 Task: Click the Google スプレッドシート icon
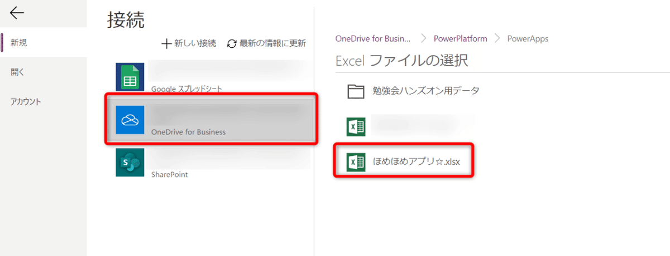(130, 77)
